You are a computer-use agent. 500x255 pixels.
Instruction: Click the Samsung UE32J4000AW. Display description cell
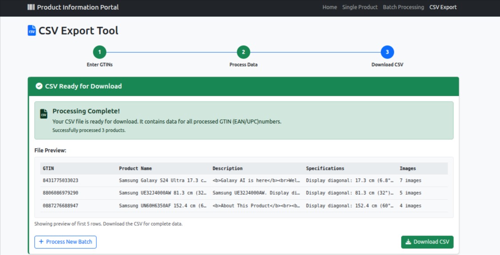(x=256, y=193)
